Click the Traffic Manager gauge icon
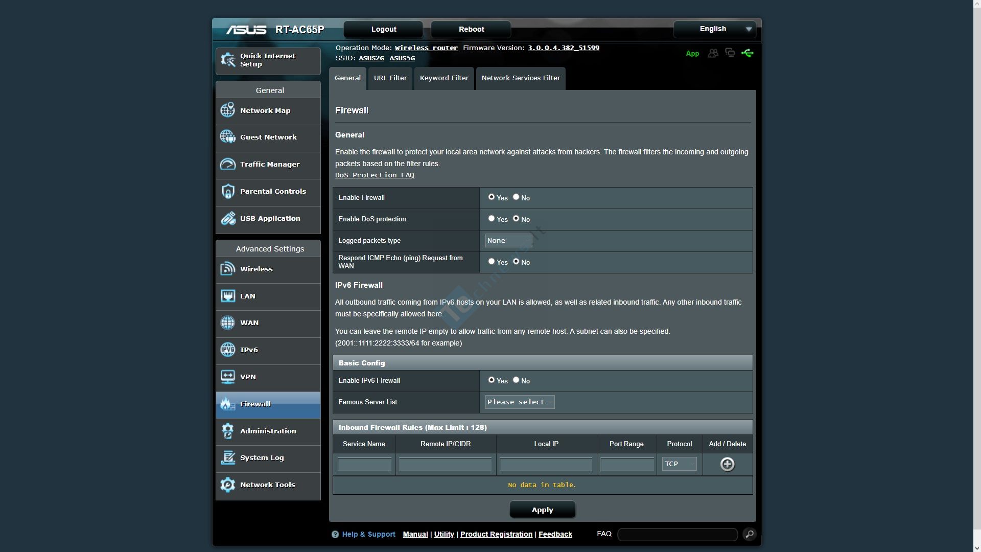 point(228,164)
